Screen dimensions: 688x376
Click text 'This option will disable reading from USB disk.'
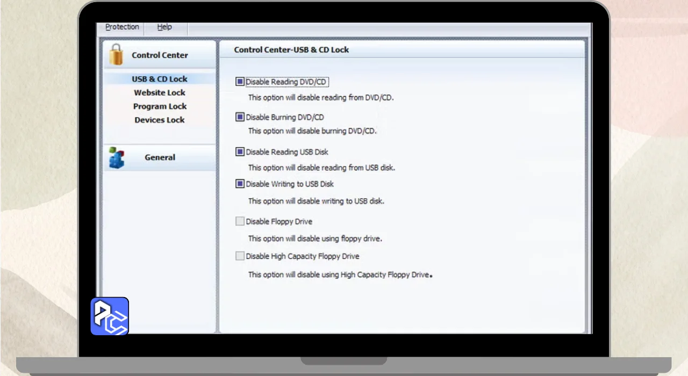pyautogui.click(x=321, y=168)
